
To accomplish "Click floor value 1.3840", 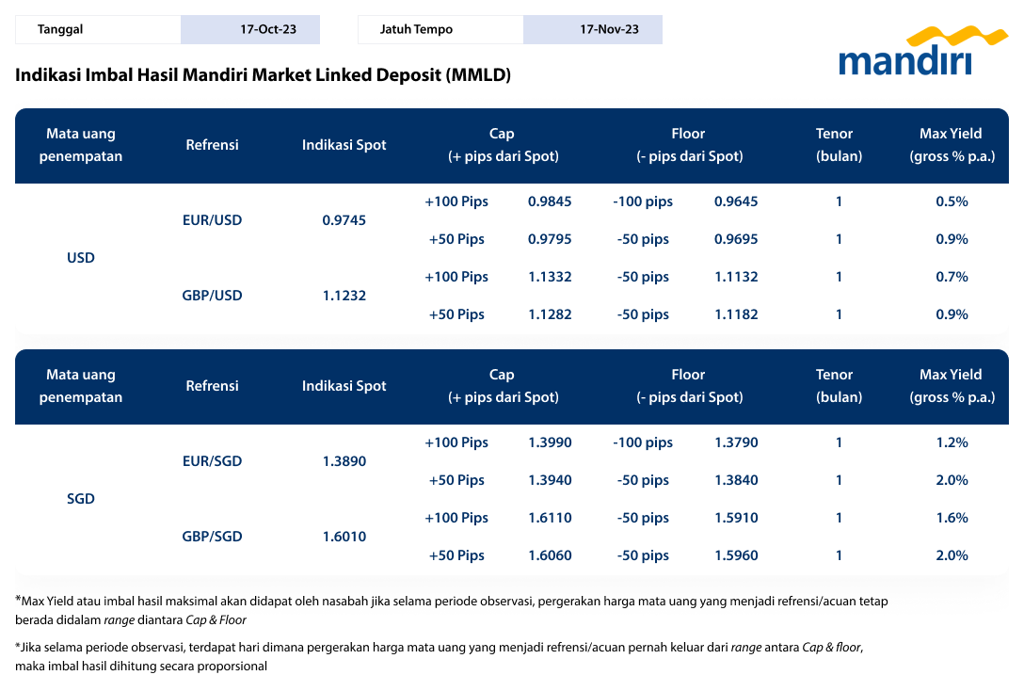I will (736, 480).
